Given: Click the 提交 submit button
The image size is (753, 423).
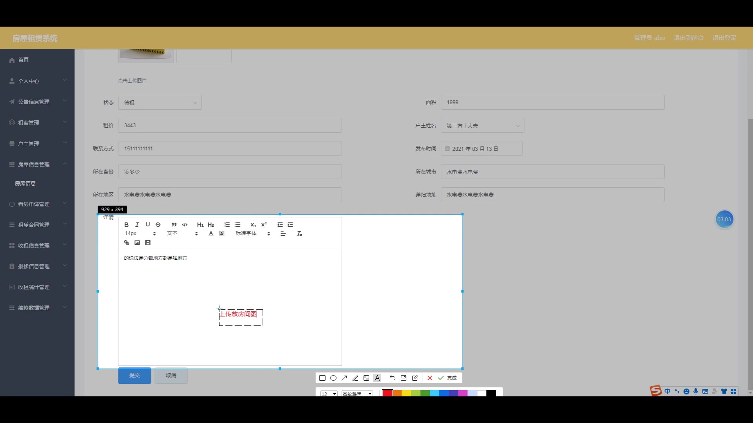Looking at the screenshot, I should coord(135,375).
